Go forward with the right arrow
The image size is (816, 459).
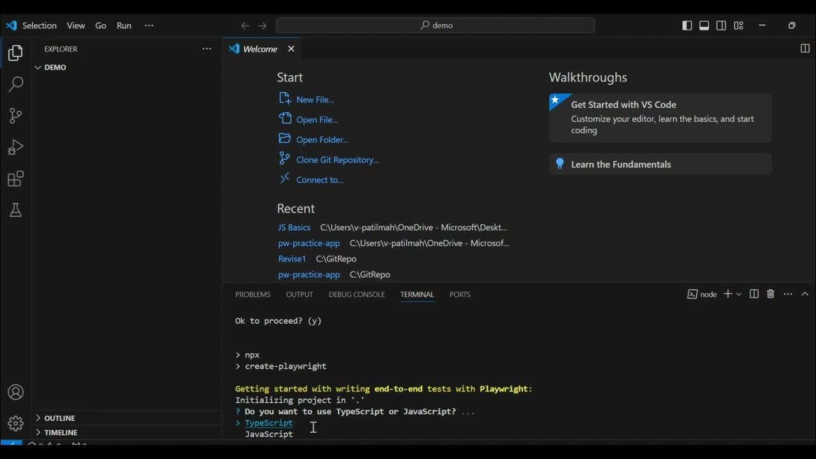pyautogui.click(x=262, y=25)
